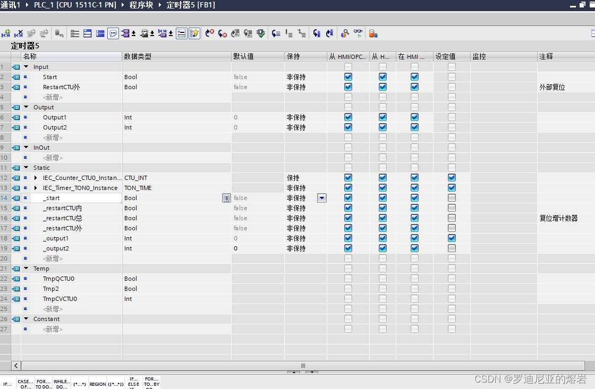Click the default value 0 of _output2

pos(258,248)
